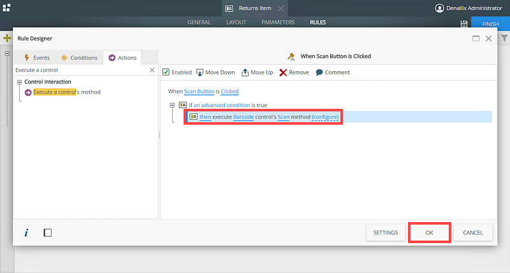510x273 pixels.
Task: Click the 'When Scan Button is Clicked' title
Action: (x=336, y=56)
